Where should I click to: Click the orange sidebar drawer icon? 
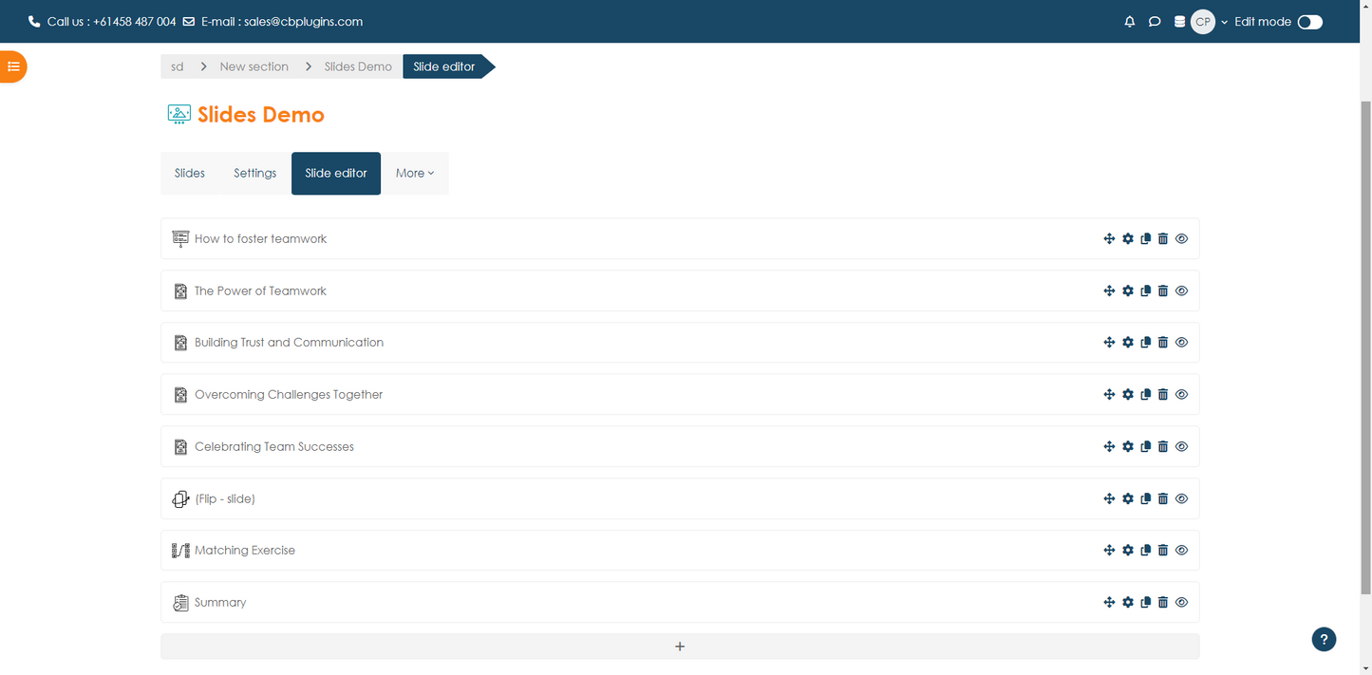(13, 66)
